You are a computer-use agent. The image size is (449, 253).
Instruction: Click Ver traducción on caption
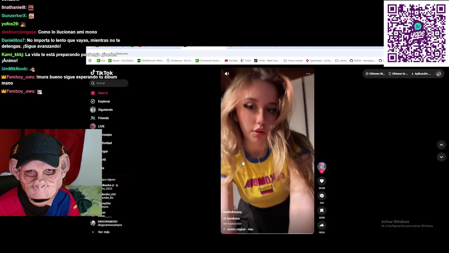(232, 224)
